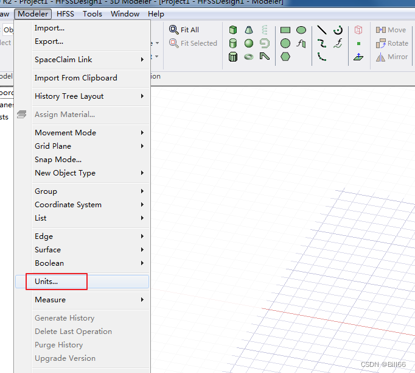This screenshot has height=373, width=415.
Task: Select the Draw Spiral tool
Action: point(265,43)
